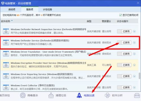Click the 清理垃圾 broom icon

51,95
